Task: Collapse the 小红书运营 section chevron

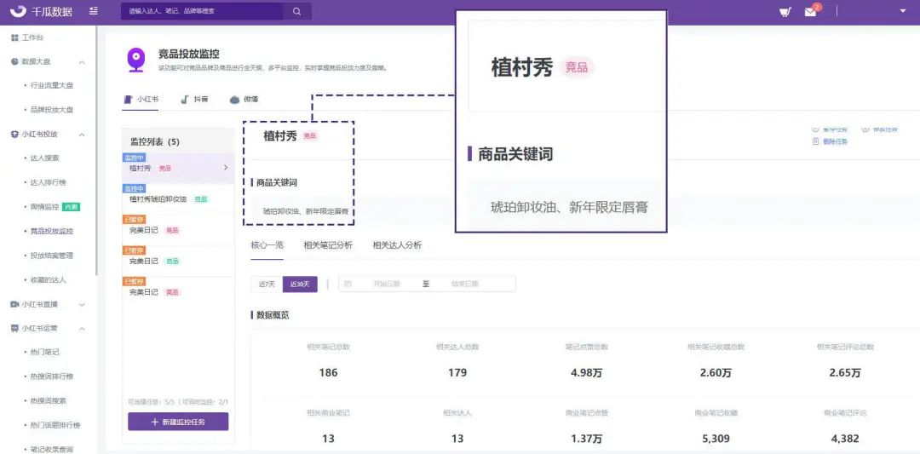Action: [82, 329]
